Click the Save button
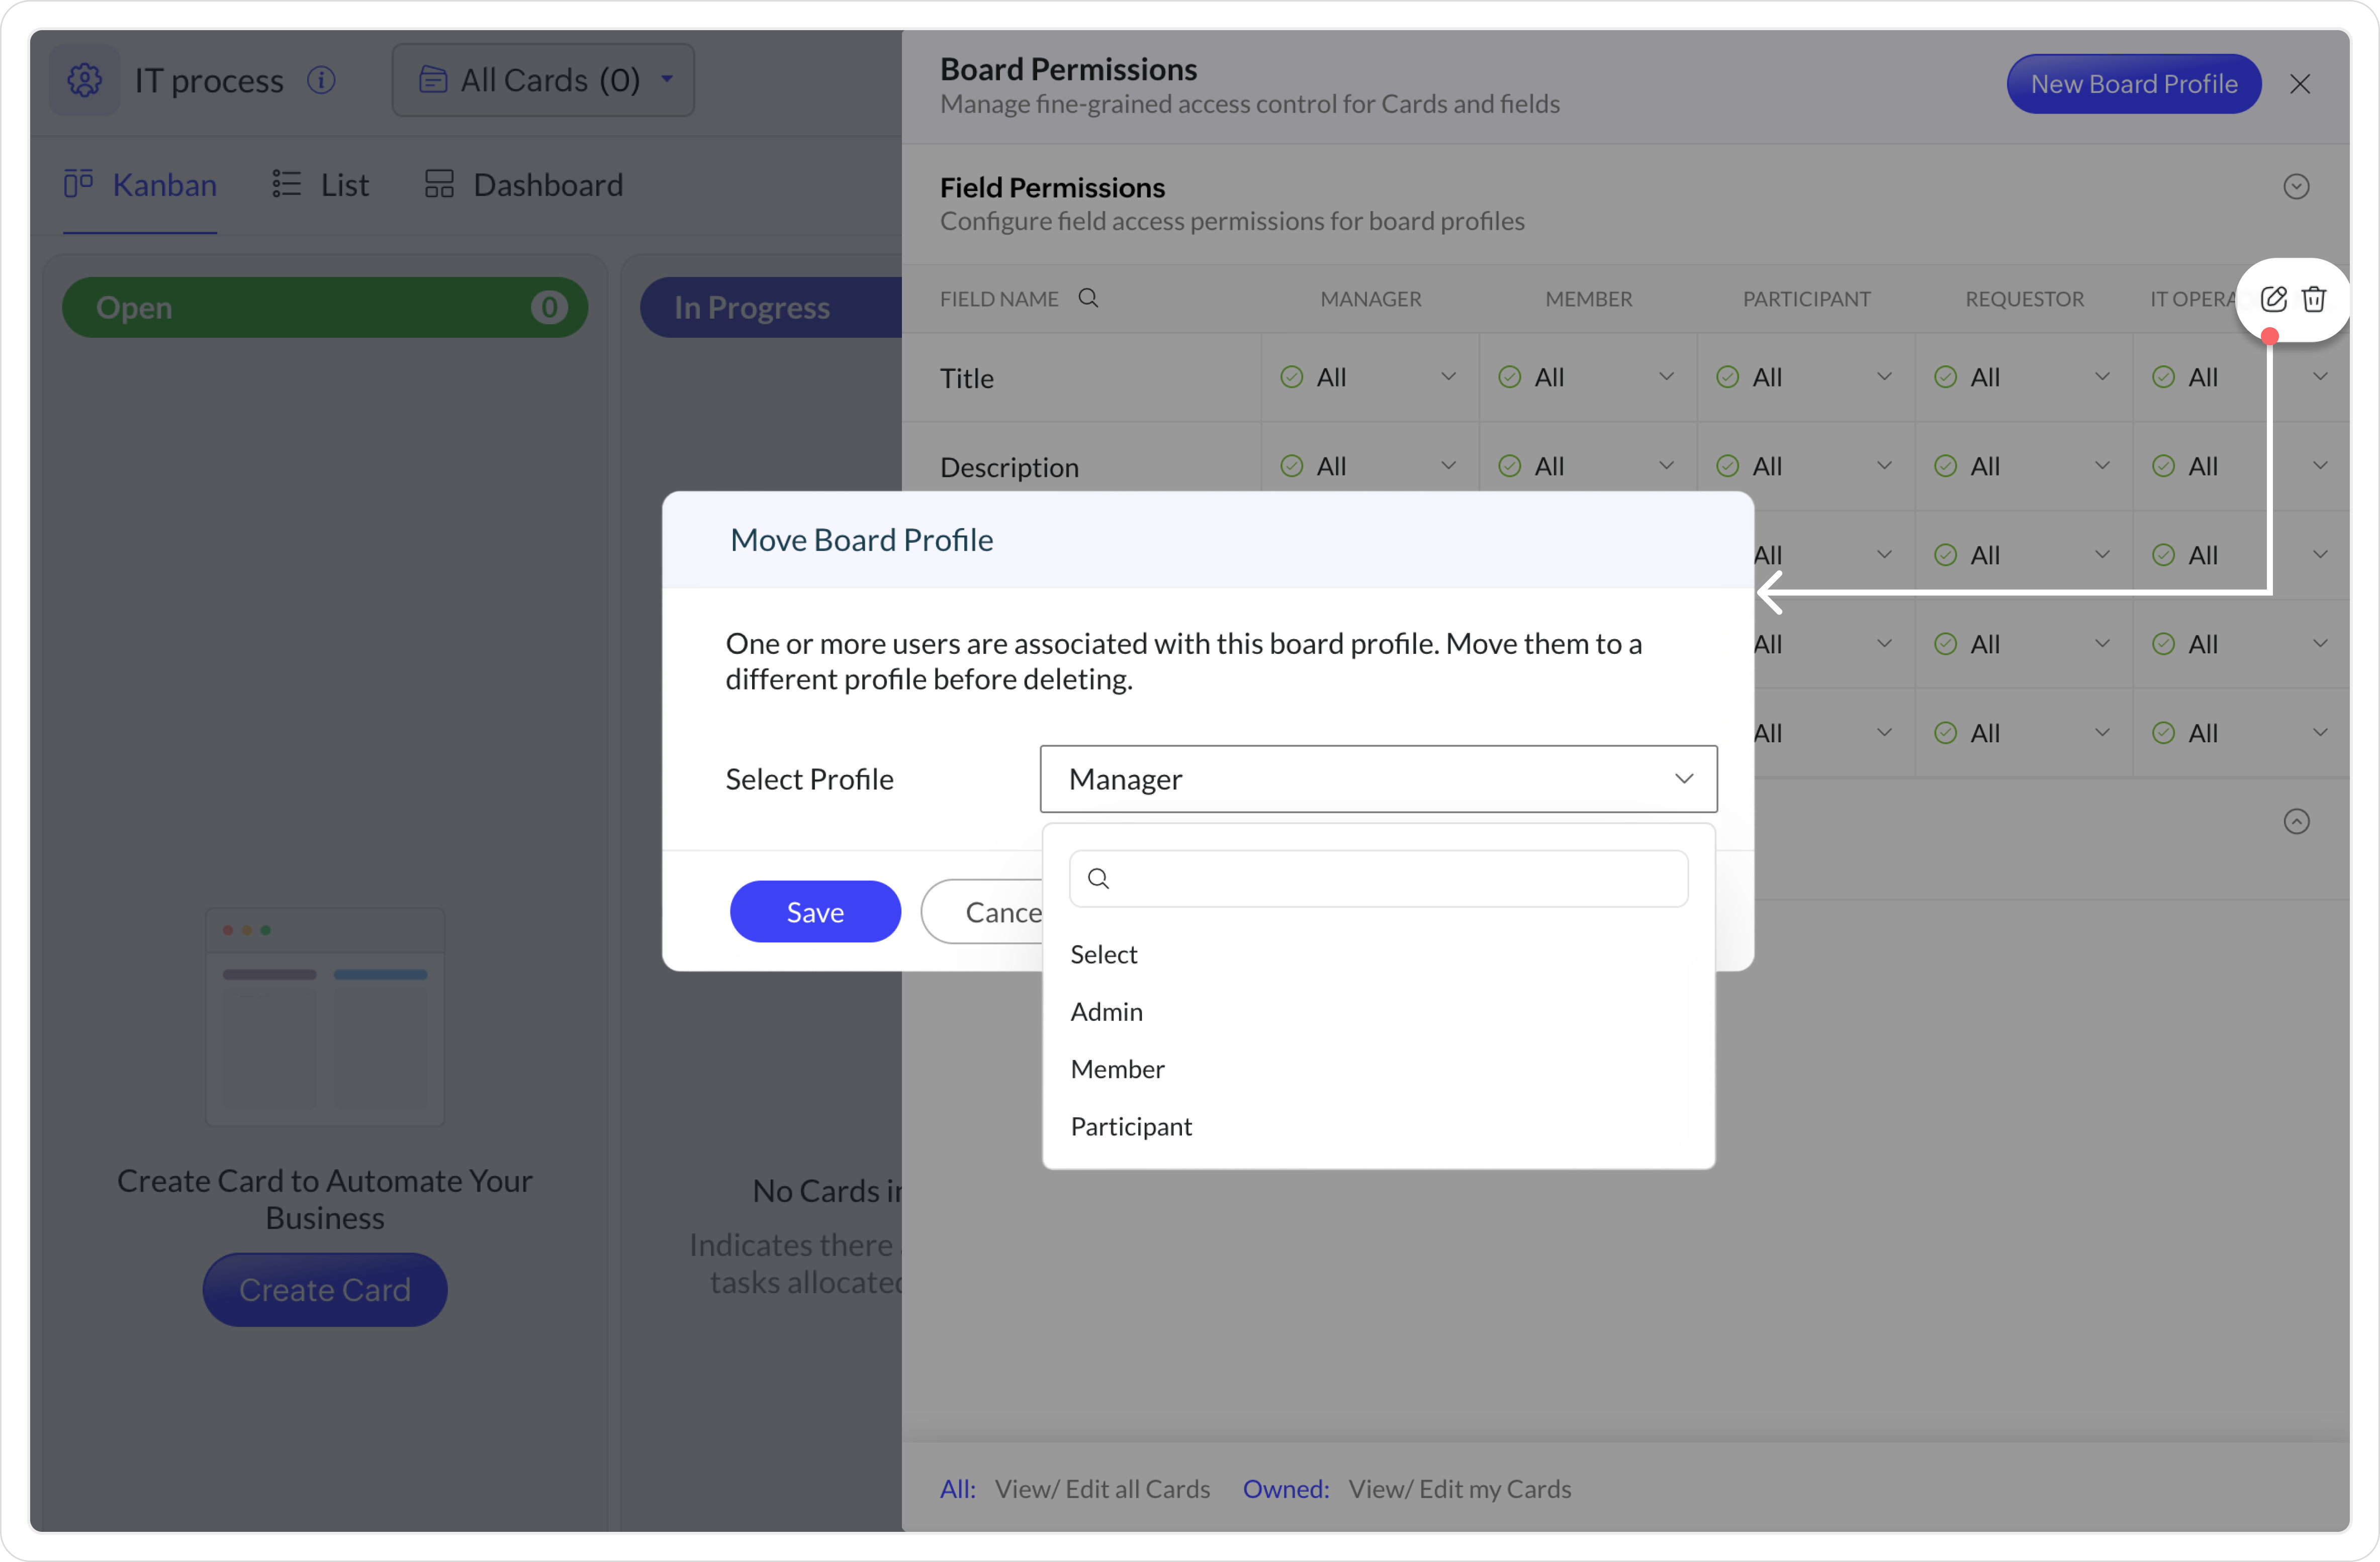 815,911
